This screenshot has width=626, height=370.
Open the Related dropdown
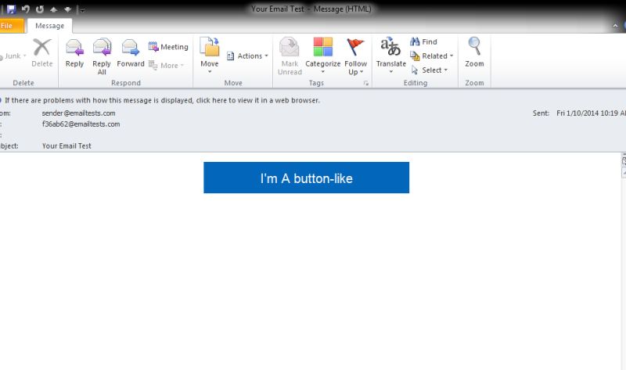(432, 56)
